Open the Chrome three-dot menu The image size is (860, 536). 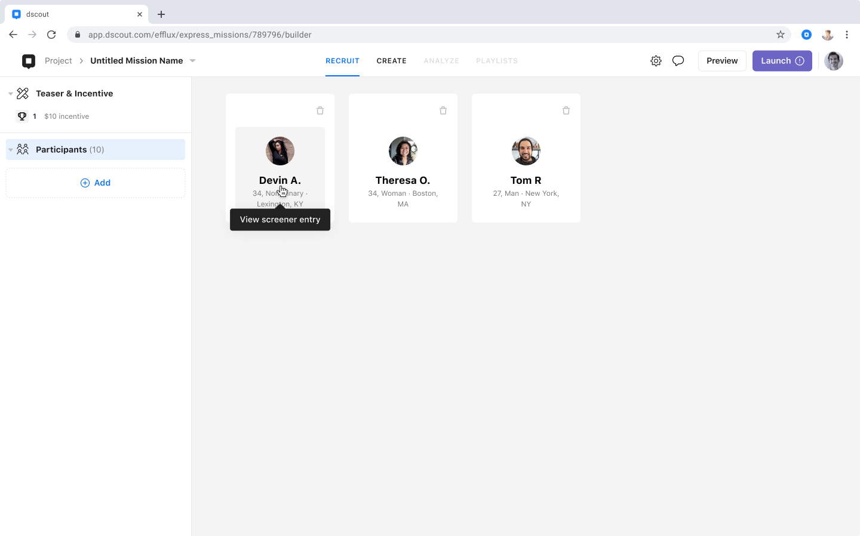[x=847, y=35]
